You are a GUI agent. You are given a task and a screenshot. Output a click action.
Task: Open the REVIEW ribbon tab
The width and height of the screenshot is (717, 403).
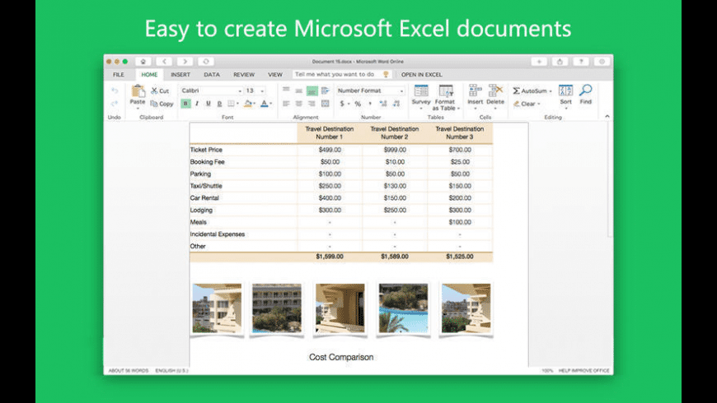pos(243,75)
